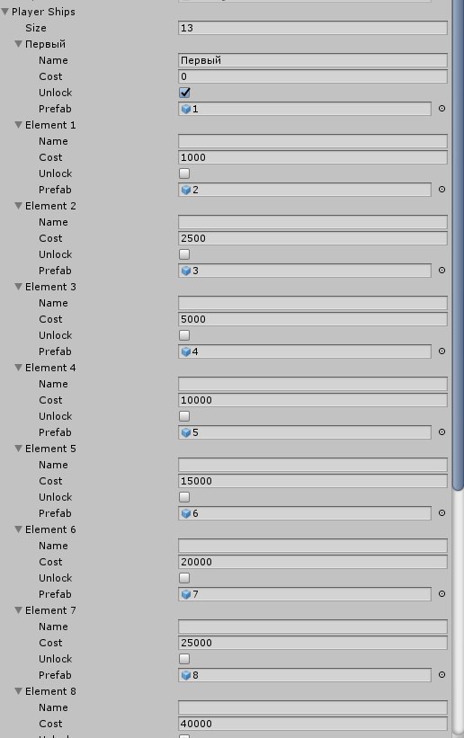The width and height of the screenshot is (464, 738).
Task: Open object picker for Element 7 prefab
Action: [442, 675]
